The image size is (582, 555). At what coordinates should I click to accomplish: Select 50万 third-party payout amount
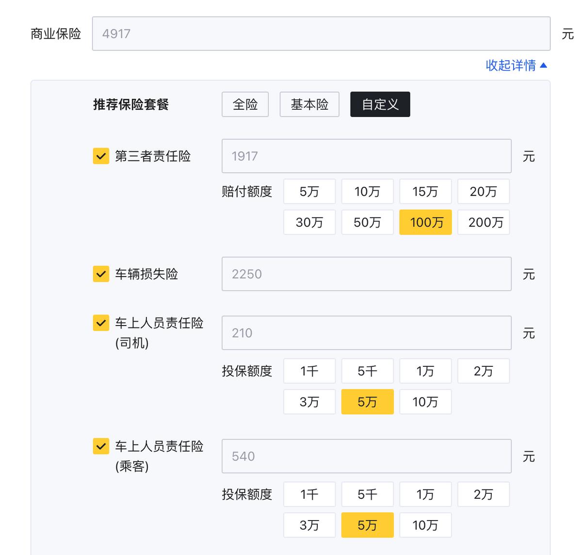pyautogui.click(x=367, y=222)
